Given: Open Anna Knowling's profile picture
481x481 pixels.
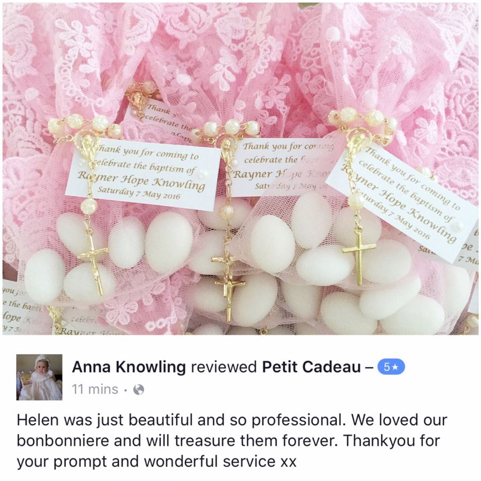Looking at the screenshot, I should (39, 377).
